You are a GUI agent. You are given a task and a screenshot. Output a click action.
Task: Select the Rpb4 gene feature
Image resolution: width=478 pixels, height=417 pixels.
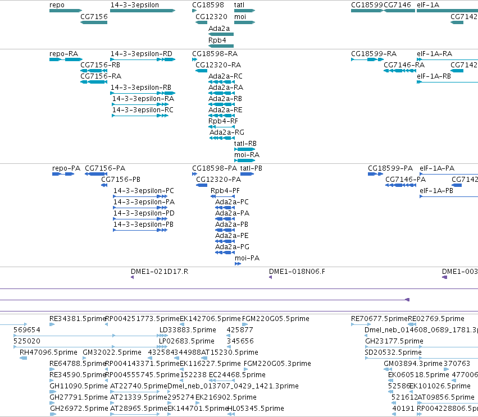[221, 46]
